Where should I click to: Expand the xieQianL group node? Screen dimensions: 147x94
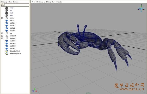pyautogui.click(x=2, y=38)
